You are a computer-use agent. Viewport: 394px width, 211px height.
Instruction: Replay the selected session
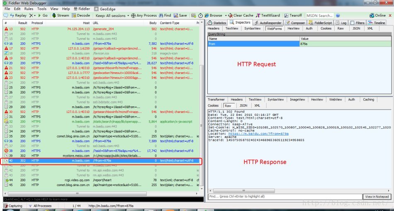[18, 15]
